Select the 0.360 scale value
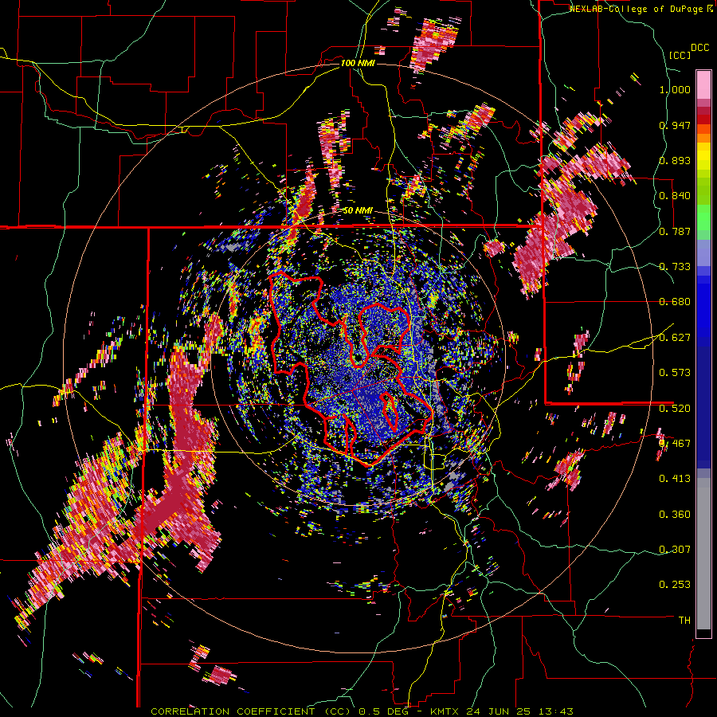The width and height of the screenshot is (717, 717). coord(675,515)
